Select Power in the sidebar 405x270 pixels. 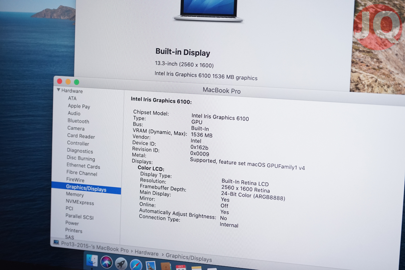coord(72,223)
